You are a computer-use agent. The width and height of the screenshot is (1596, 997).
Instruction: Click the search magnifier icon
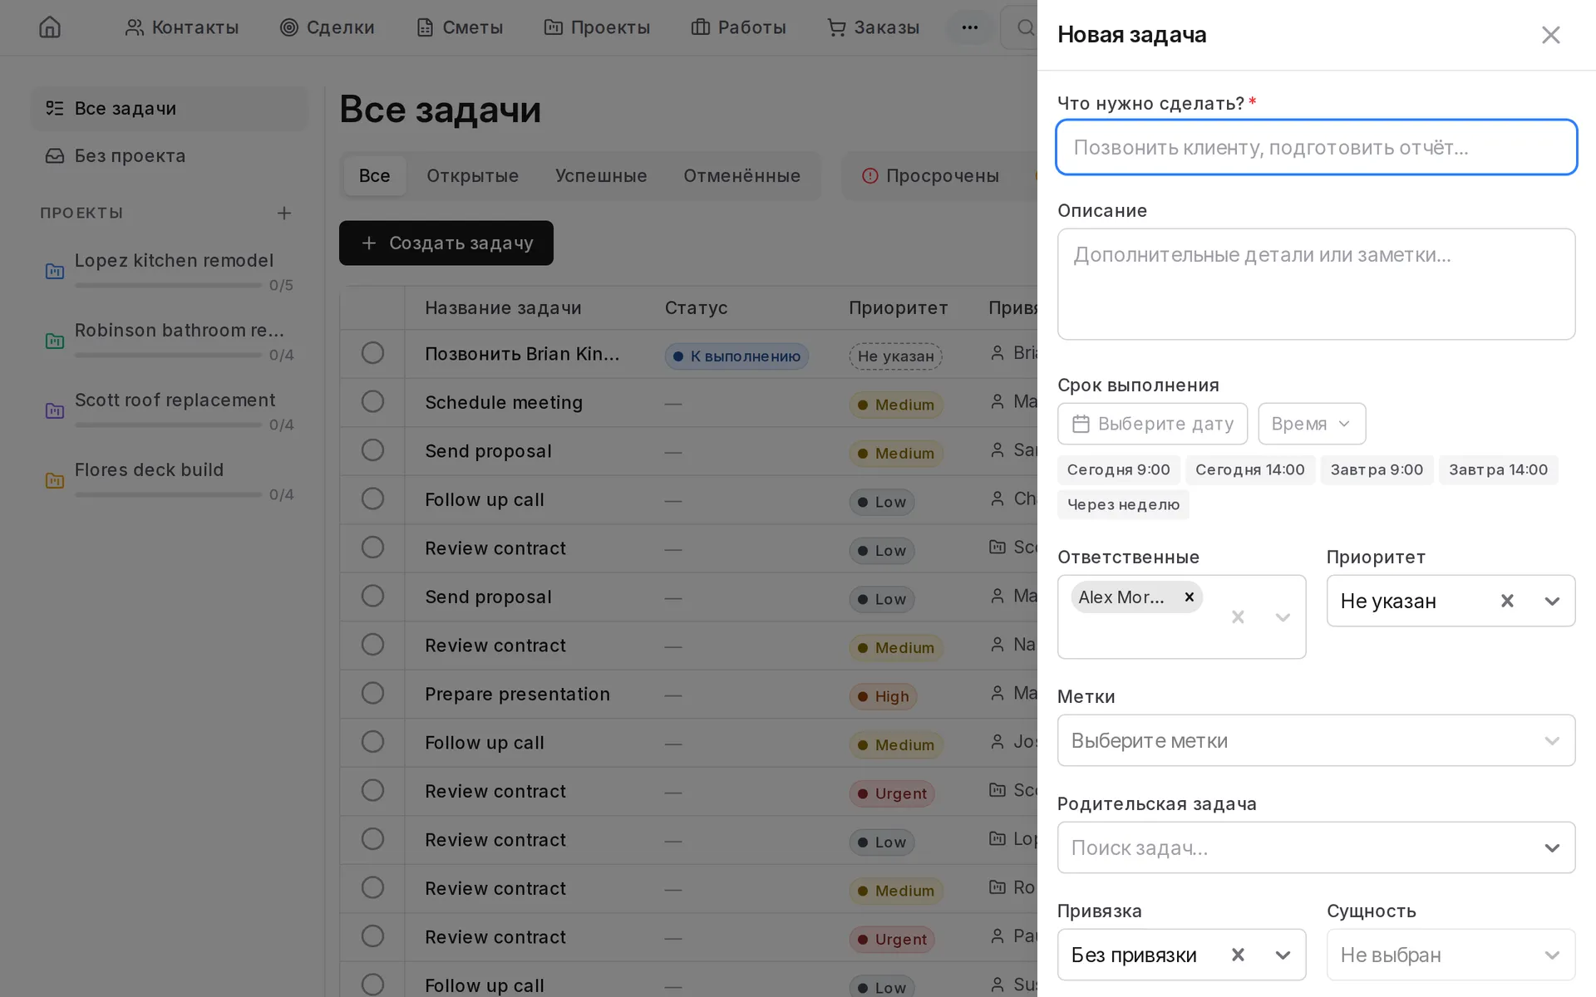click(x=1025, y=27)
